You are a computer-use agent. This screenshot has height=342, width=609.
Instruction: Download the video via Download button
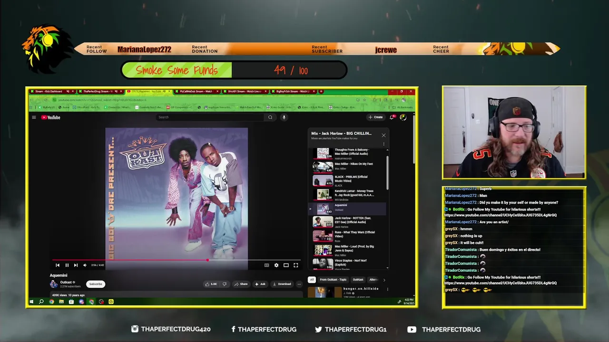coord(282,284)
